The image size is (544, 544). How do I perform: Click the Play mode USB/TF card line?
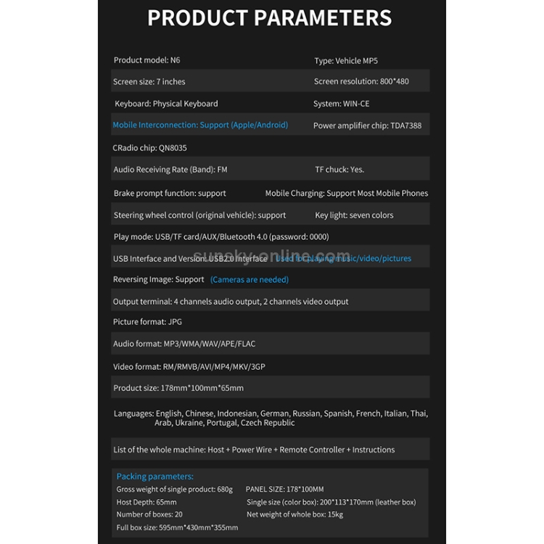(x=221, y=236)
